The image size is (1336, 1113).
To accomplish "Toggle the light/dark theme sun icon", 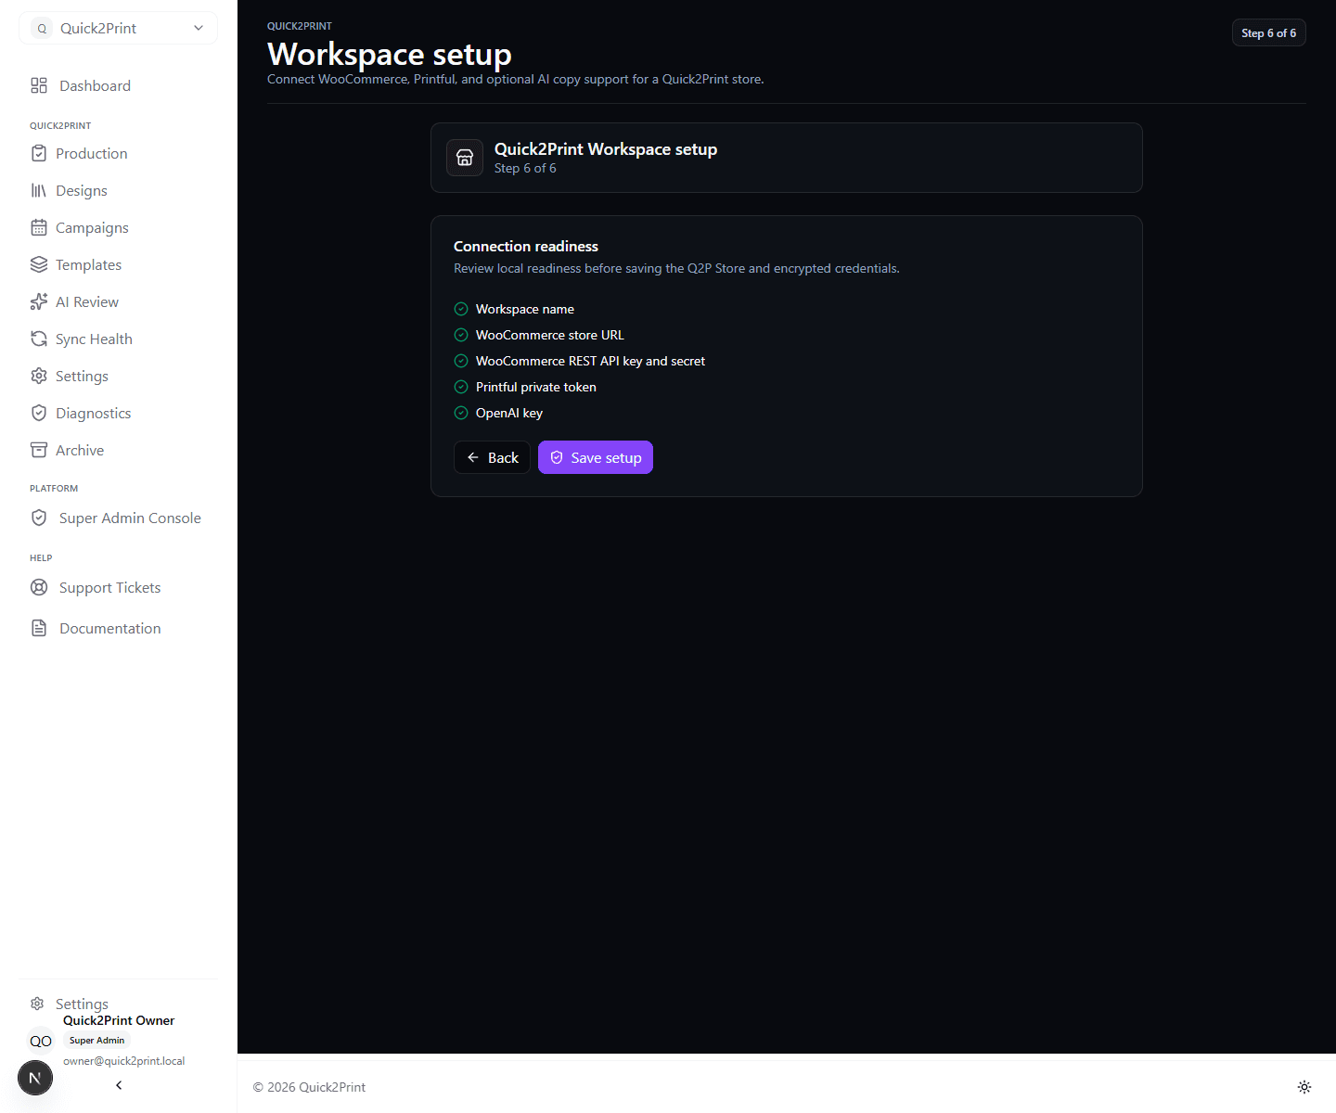I will 1304,1087.
